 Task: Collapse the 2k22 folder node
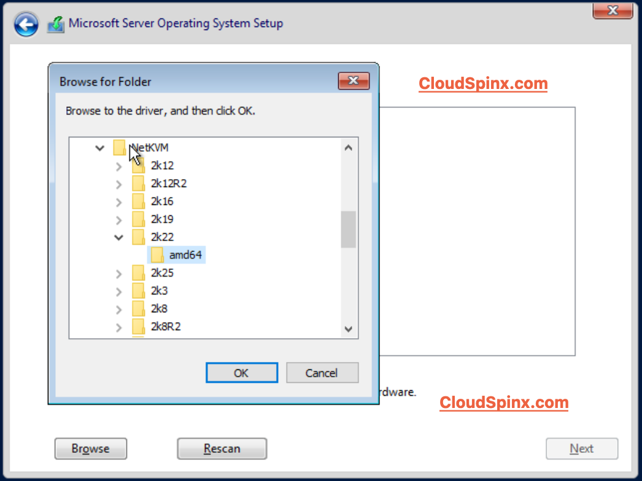[x=119, y=237]
